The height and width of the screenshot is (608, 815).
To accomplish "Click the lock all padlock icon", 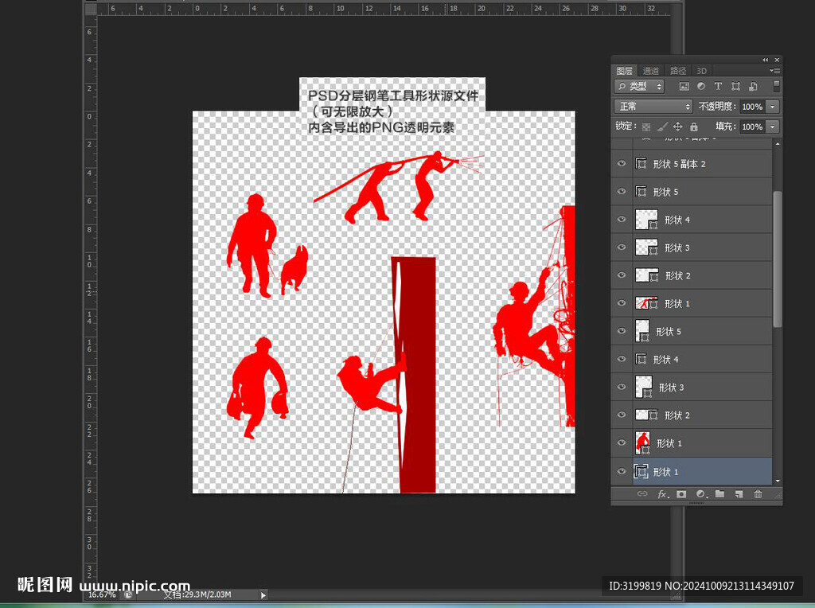I will [694, 127].
